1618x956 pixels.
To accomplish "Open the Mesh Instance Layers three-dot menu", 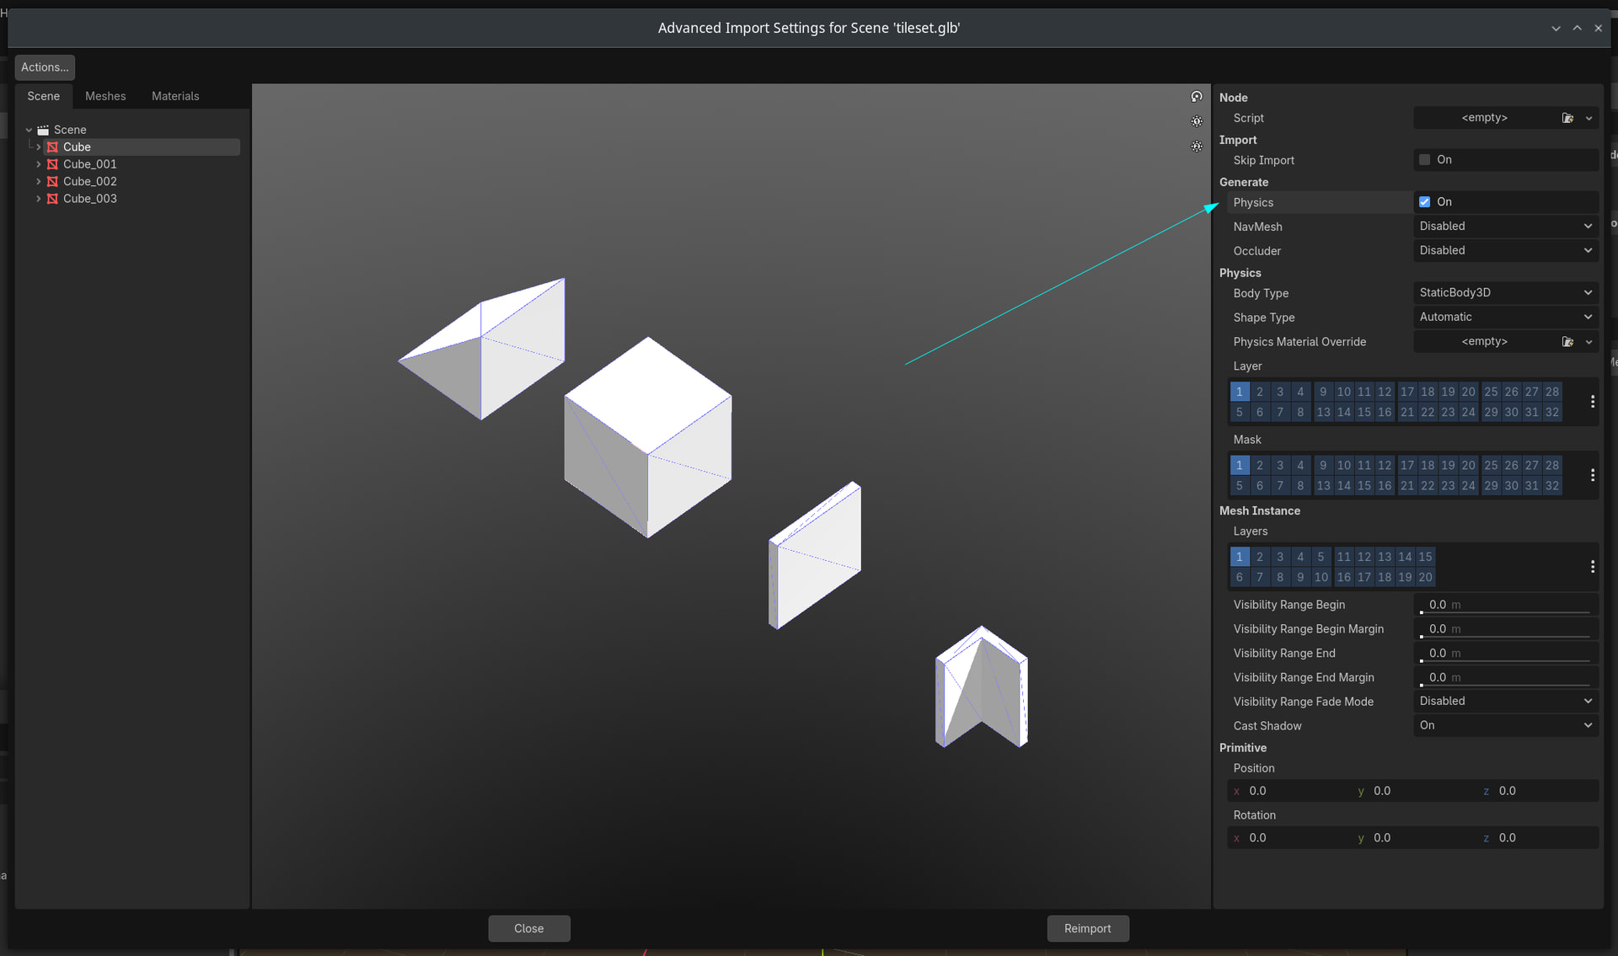I will [x=1592, y=567].
